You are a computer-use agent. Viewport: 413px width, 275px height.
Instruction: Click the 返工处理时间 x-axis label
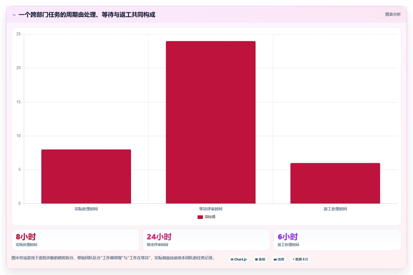coord(335,209)
